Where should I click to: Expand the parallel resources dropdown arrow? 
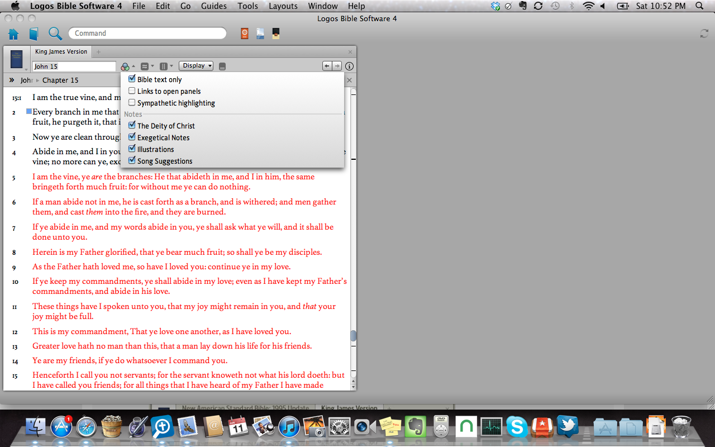tap(152, 66)
